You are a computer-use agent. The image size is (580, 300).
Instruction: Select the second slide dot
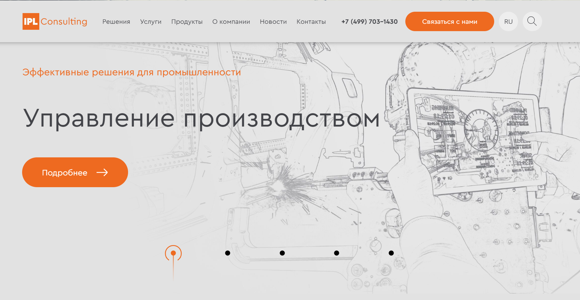(x=228, y=253)
